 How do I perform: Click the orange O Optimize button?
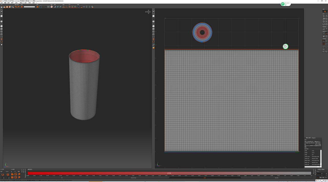[8, 175]
